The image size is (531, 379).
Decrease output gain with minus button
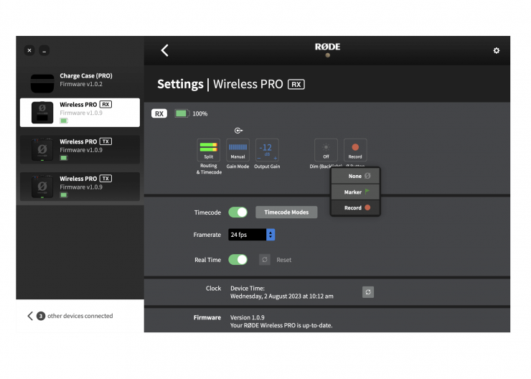(259, 156)
